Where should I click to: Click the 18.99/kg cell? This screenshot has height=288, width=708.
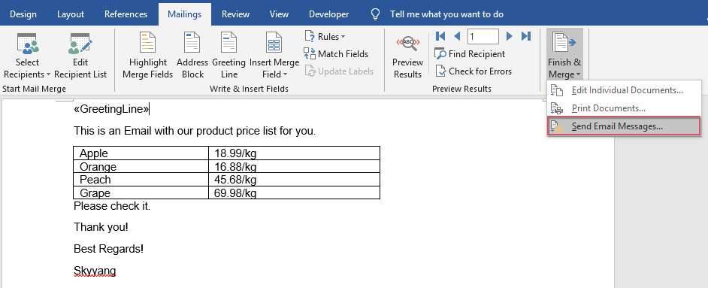click(x=294, y=153)
